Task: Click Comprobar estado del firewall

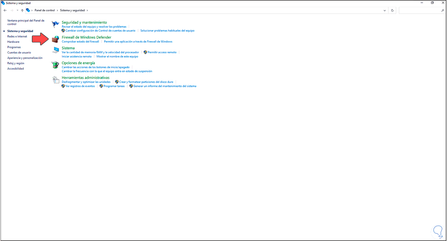Action: [x=80, y=42]
